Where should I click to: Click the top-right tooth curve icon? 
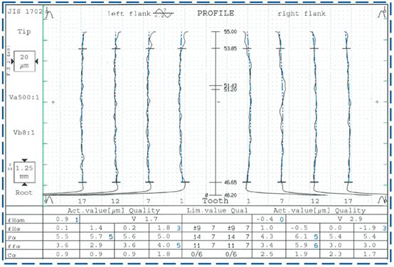[383, 13]
